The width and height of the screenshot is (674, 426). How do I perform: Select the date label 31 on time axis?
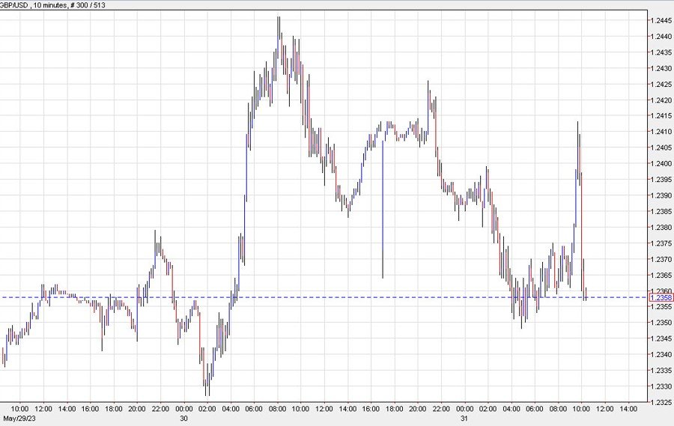(464, 418)
